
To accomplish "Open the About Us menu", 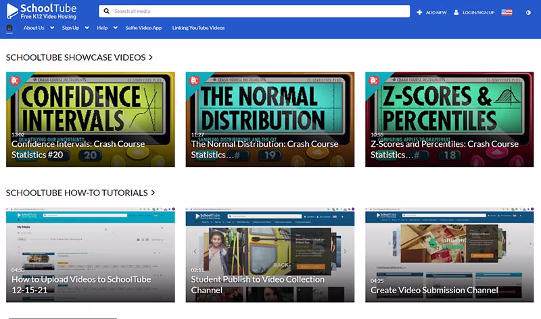I will point(34,28).
